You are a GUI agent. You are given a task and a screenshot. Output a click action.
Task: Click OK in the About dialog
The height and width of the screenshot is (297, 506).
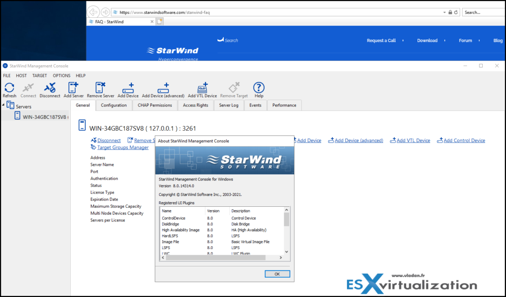(x=277, y=274)
